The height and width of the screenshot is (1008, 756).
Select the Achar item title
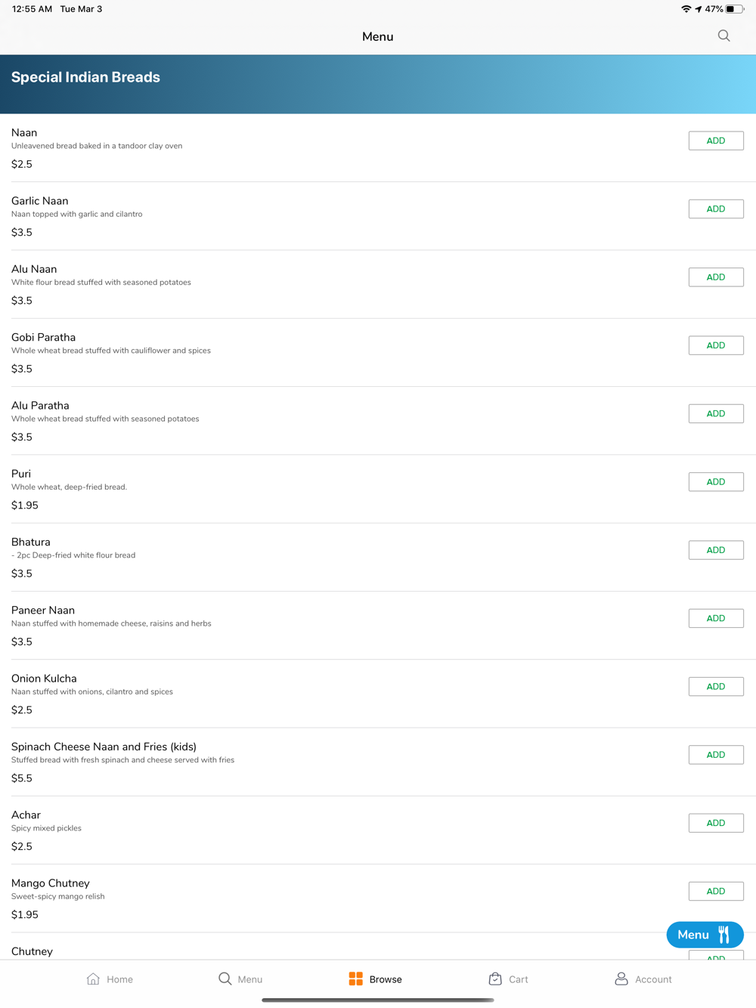26,815
